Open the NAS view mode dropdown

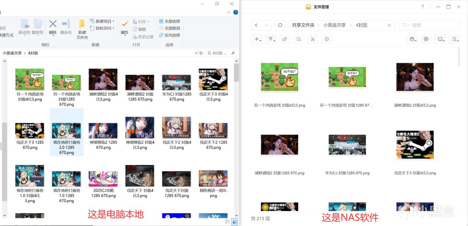click(x=440, y=39)
